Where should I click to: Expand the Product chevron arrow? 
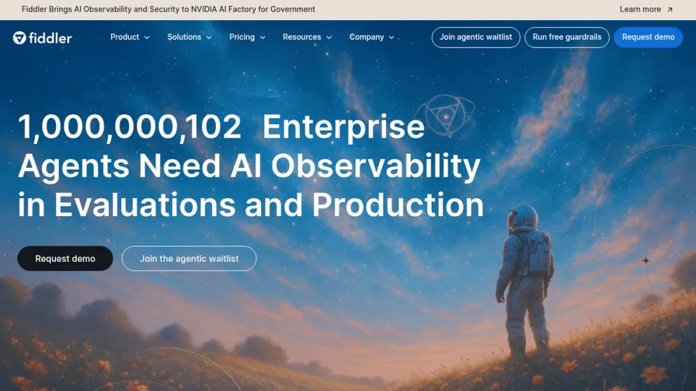tap(147, 38)
